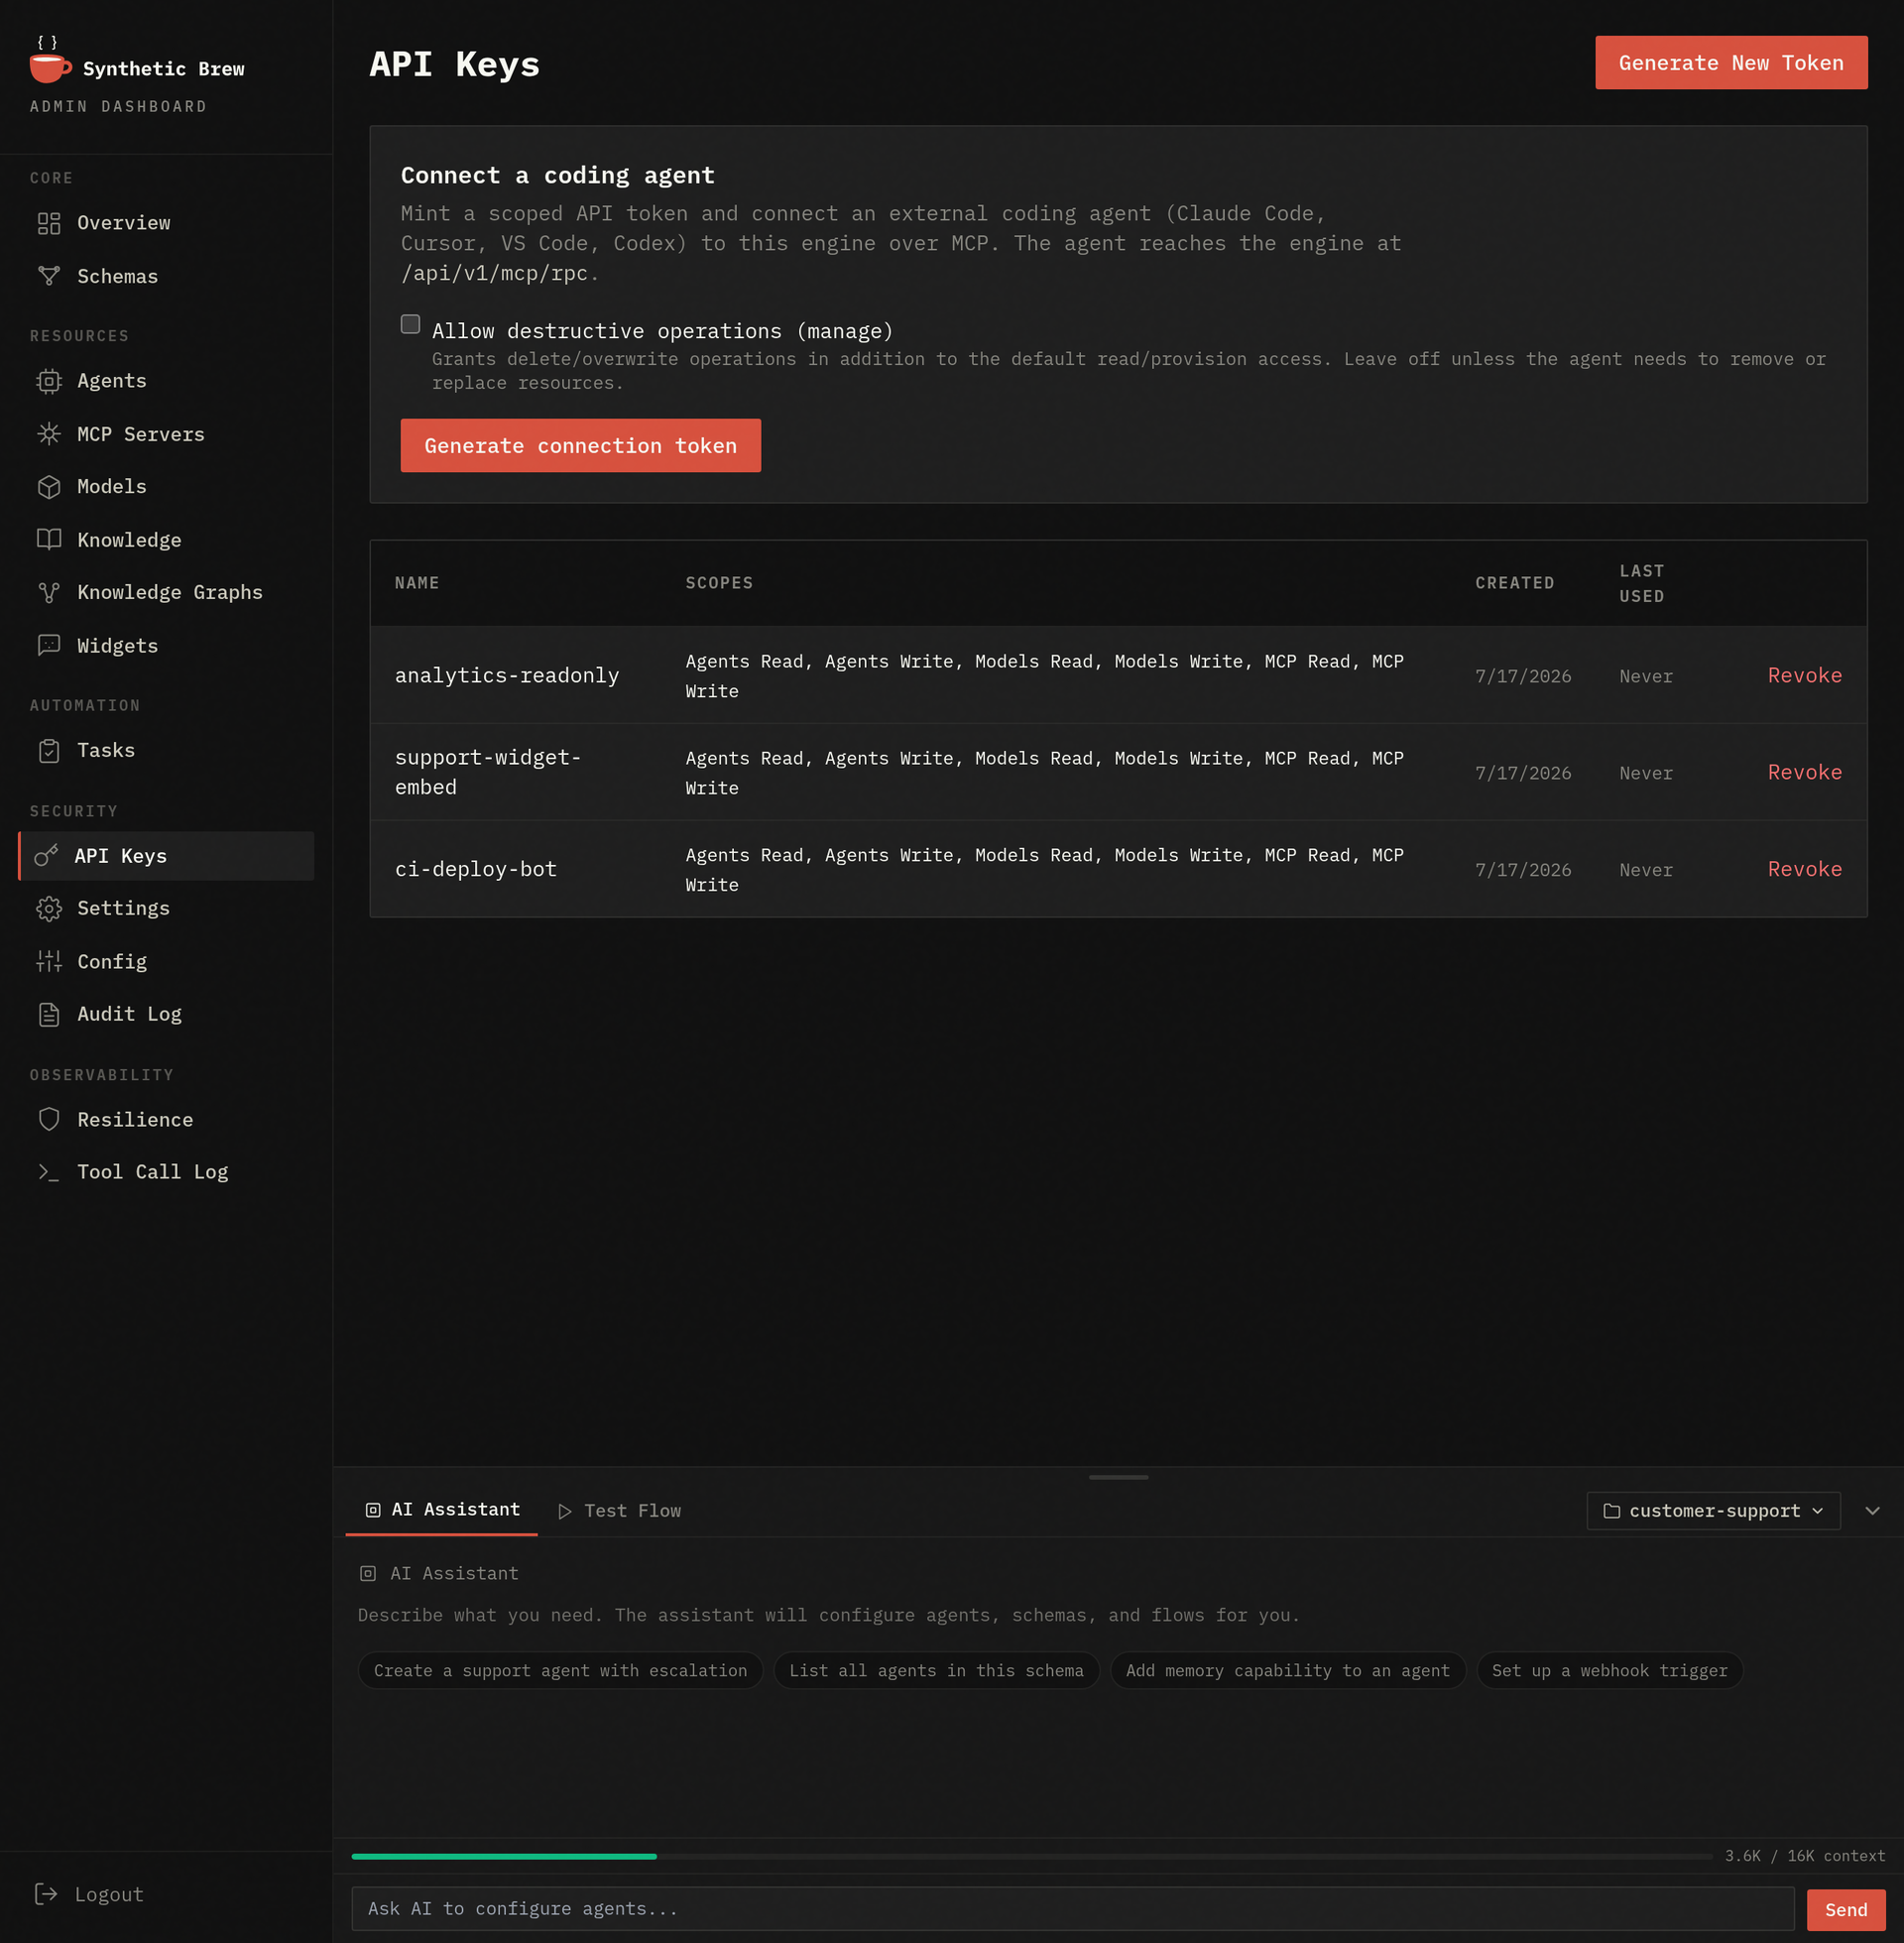The width and height of the screenshot is (1904, 1943).
Task: Click the LAST USED column header
Action: [x=1641, y=583]
